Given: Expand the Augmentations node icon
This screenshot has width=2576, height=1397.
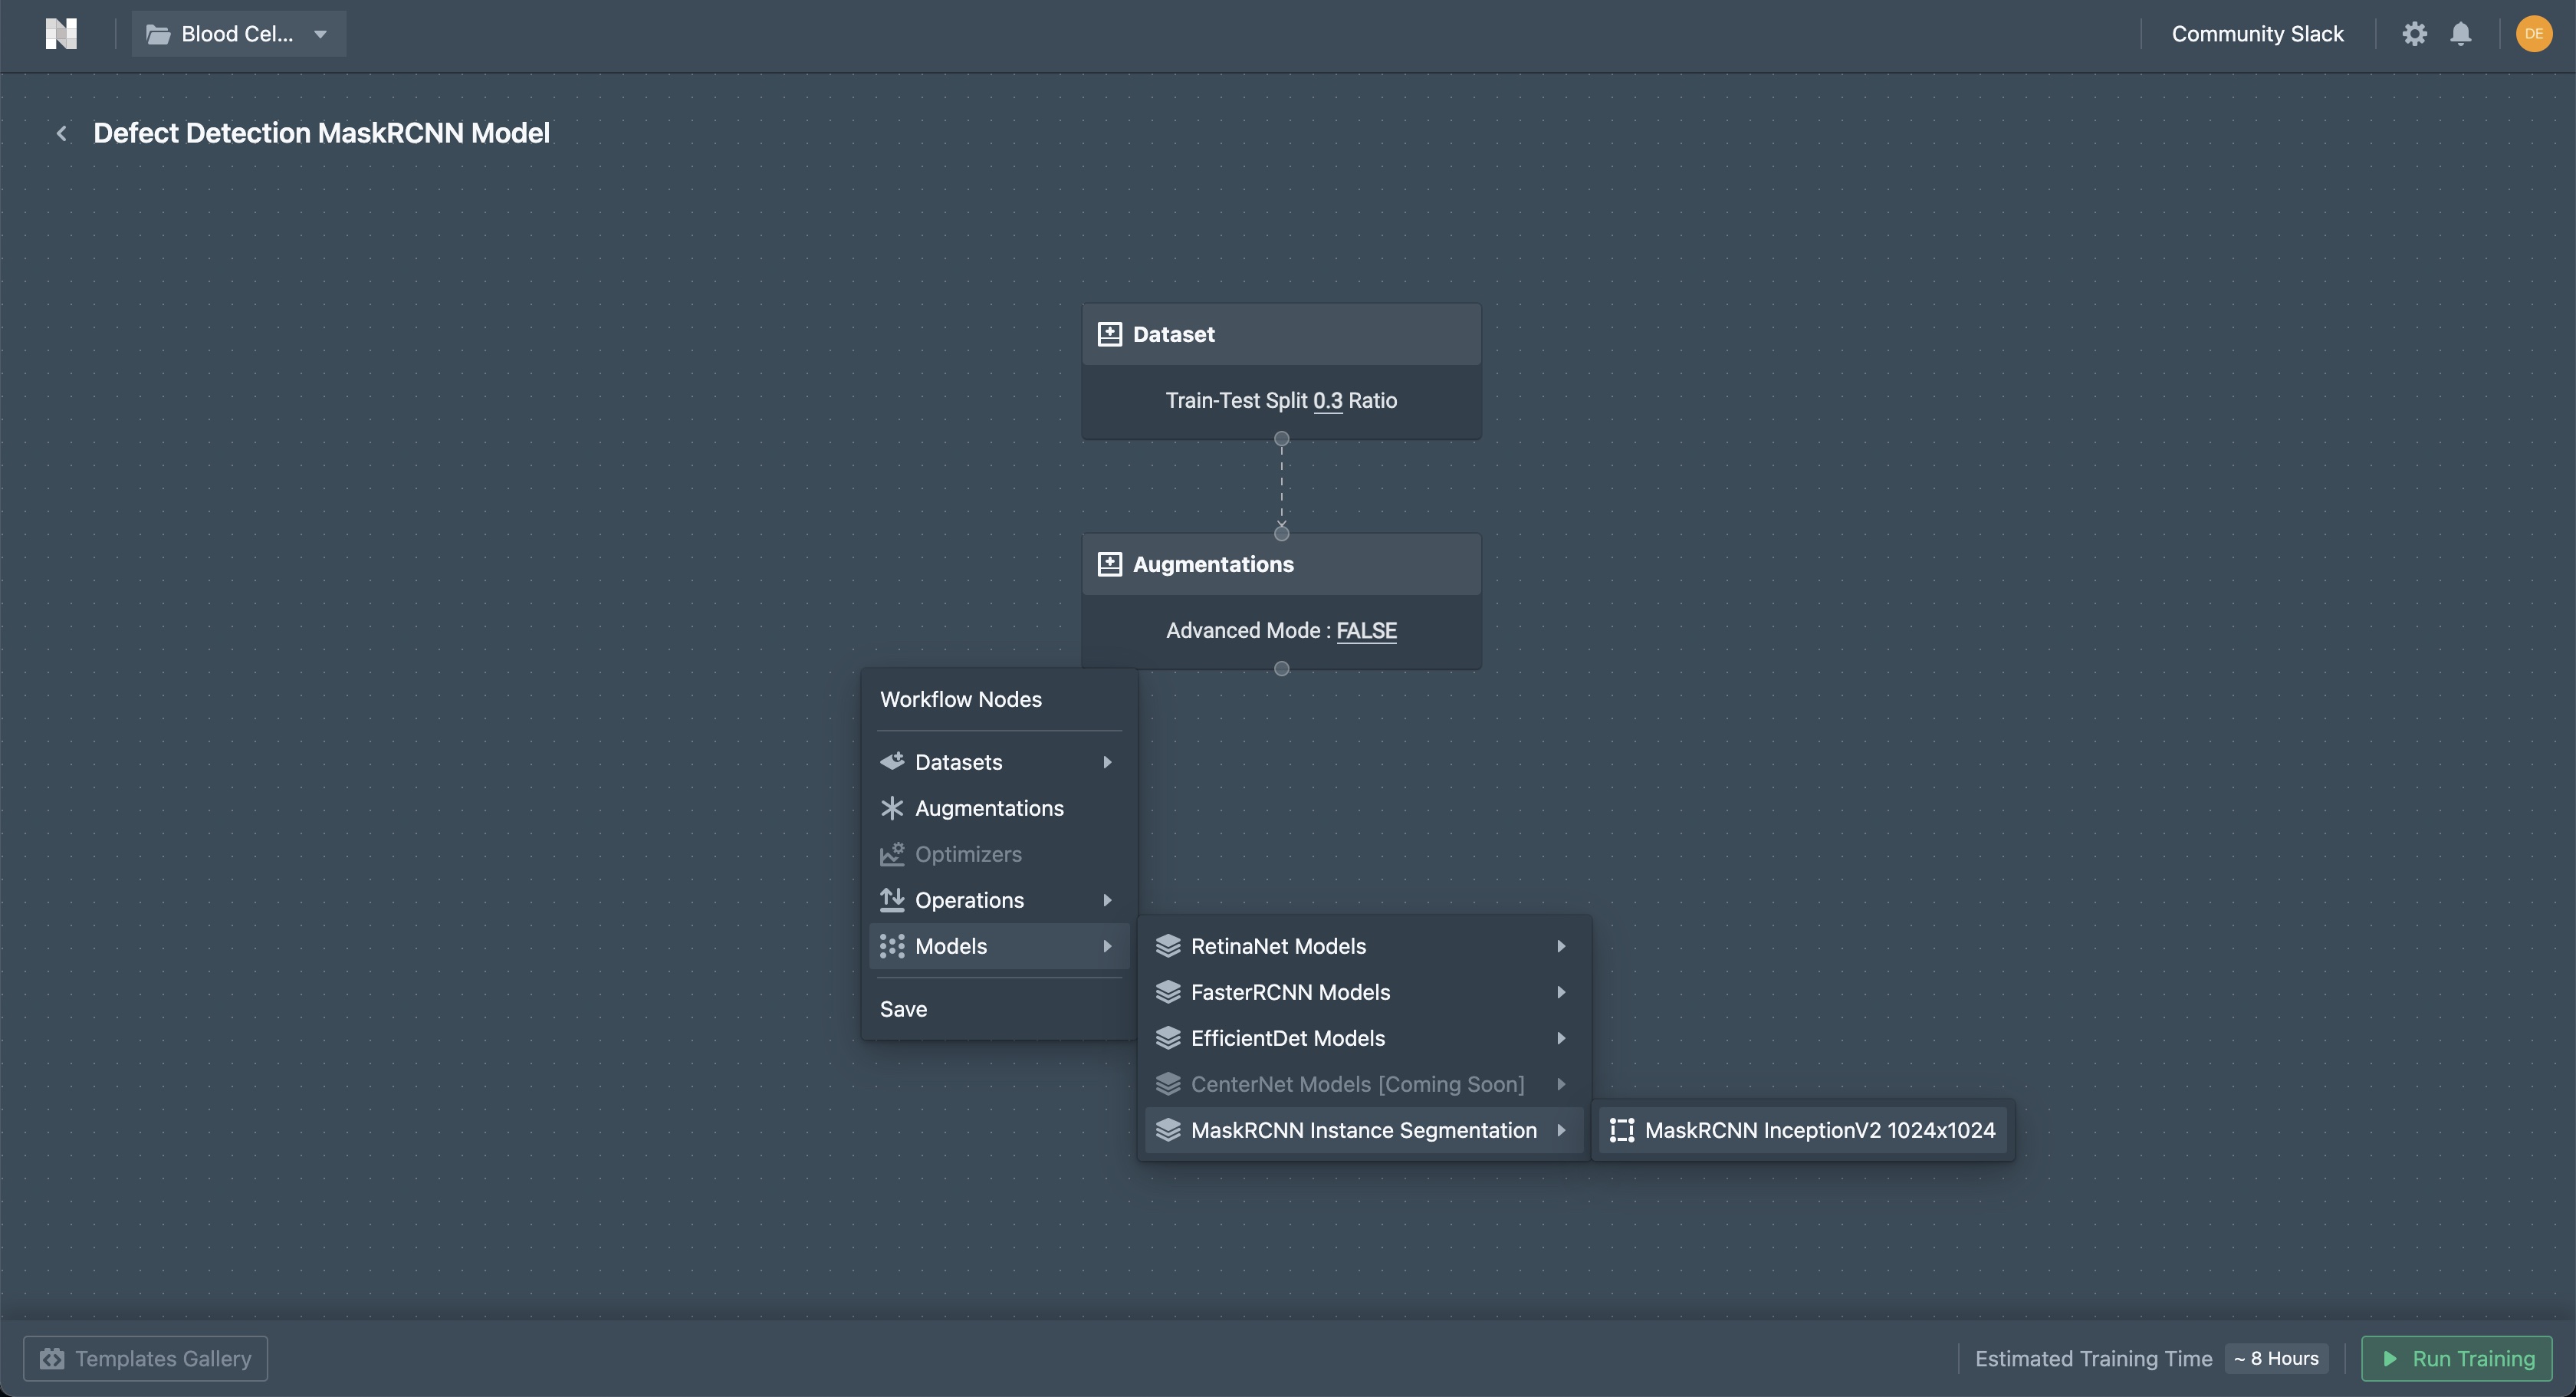Looking at the screenshot, I should click(1109, 564).
